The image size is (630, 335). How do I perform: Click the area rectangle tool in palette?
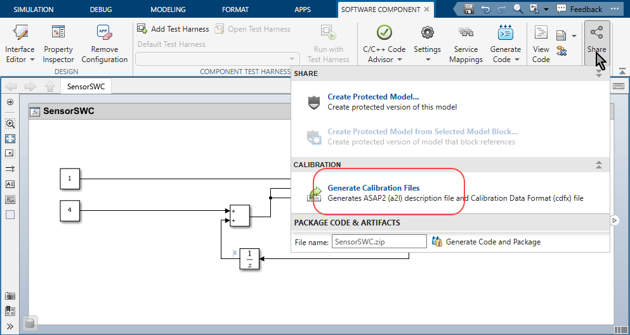pyautogui.click(x=10, y=215)
